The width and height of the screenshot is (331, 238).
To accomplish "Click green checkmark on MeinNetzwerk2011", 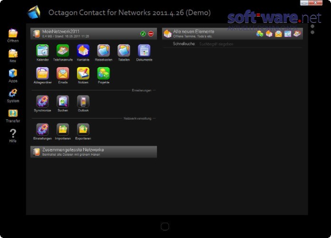I will coord(143,34).
